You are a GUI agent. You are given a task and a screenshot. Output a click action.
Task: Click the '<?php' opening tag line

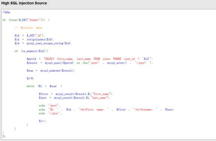[6, 12]
